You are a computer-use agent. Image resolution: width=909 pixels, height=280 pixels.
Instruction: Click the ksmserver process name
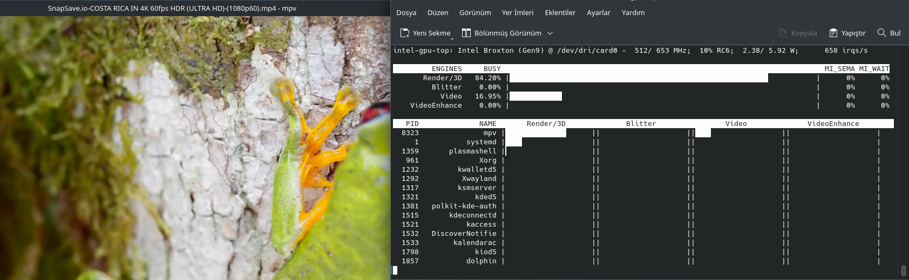pos(477,188)
